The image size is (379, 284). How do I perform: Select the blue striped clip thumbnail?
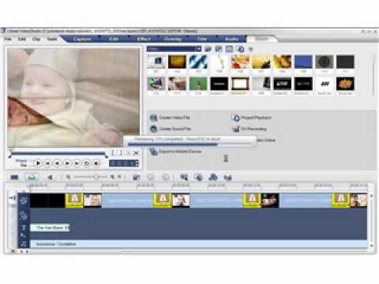pyautogui.click(x=198, y=62)
